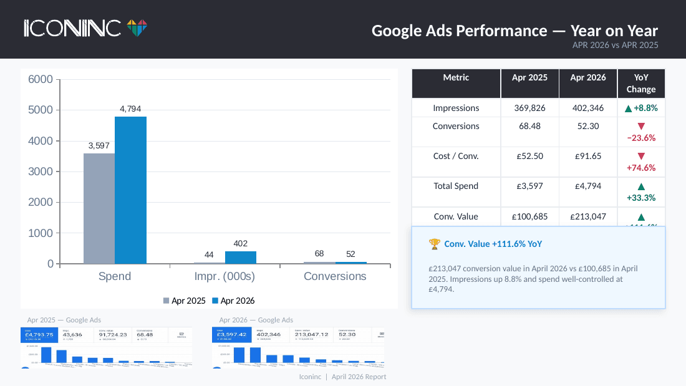Click the trophy icon beside Conv. Value
686x386 pixels.
tap(435, 244)
